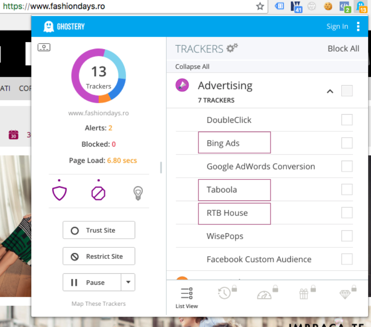Check the Advertising category block checkbox
Viewport: 371px width, 327px height.
347,91
